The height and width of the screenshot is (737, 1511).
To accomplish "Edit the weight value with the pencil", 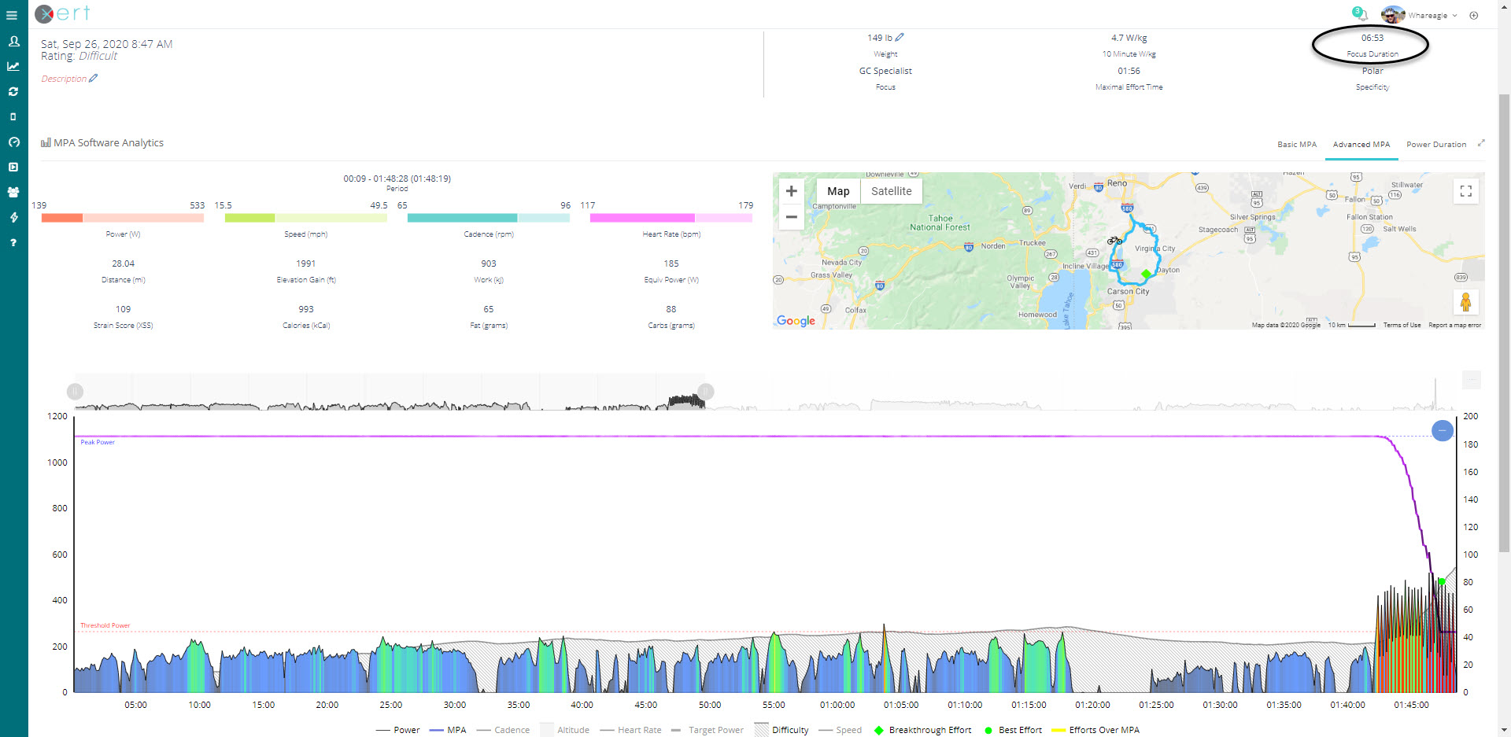I will 899,36.
